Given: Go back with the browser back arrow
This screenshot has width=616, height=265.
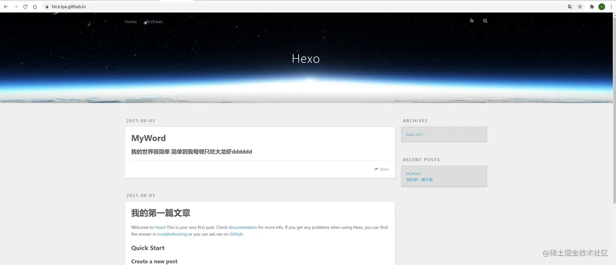Looking at the screenshot, I should [6, 7].
